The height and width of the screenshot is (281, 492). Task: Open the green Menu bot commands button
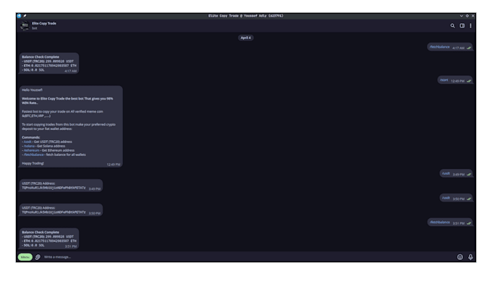coord(25,257)
